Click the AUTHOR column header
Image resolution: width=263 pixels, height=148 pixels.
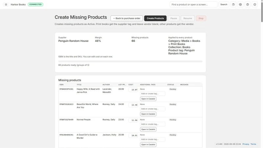point(106,85)
